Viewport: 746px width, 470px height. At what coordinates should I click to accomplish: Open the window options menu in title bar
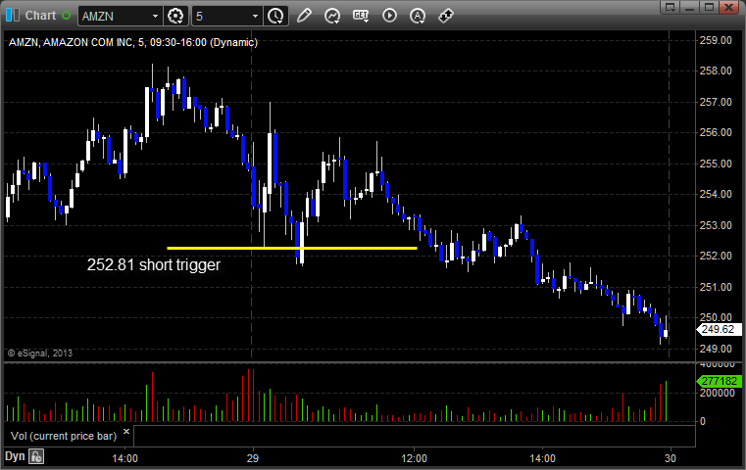[x=671, y=7]
